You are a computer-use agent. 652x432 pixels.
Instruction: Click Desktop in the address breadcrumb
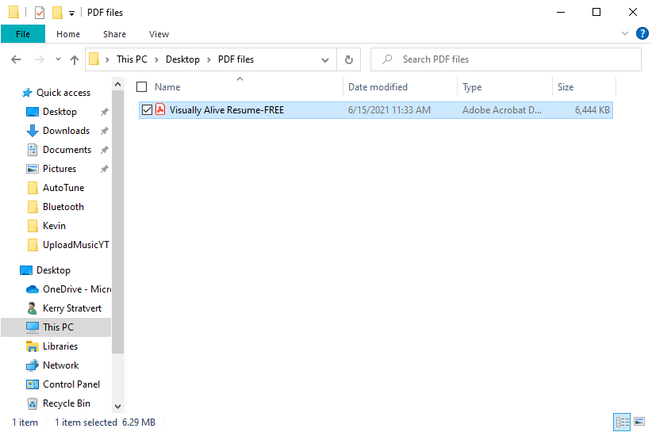coord(182,59)
